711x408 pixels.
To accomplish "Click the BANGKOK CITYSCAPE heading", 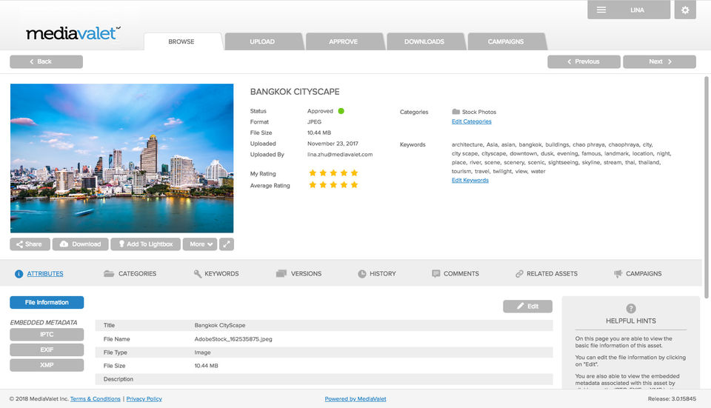I will click(x=295, y=92).
